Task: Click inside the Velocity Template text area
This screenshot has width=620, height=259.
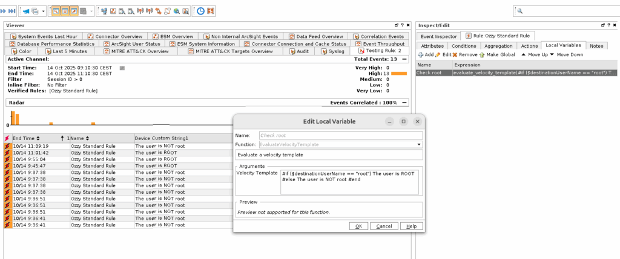Action: click(x=349, y=182)
